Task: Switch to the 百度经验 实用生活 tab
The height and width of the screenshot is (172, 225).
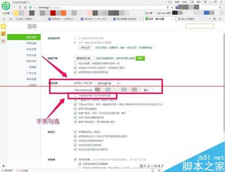Action: click(62, 19)
